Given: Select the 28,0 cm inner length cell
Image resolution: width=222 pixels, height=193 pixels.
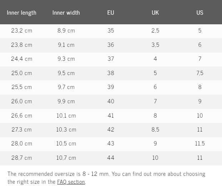Looking at the screenshot, I should pos(21,144).
